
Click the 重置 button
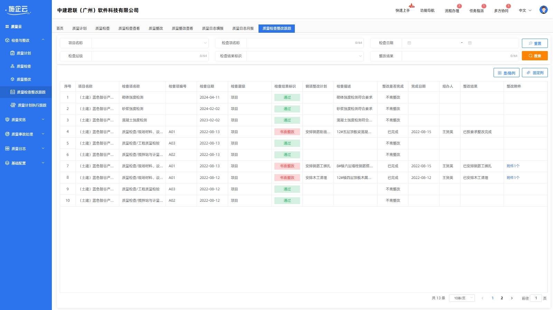tap(534, 43)
